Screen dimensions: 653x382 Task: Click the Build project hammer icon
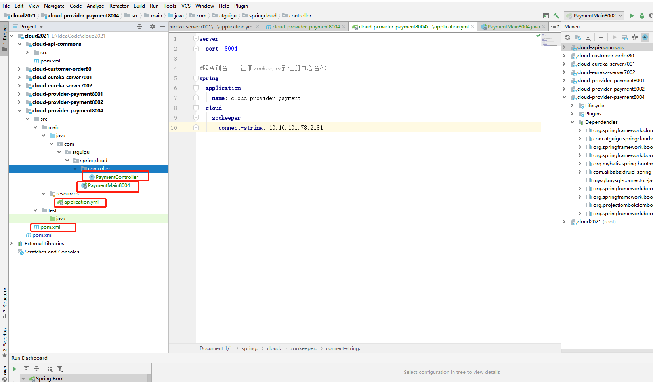(x=556, y=16)
